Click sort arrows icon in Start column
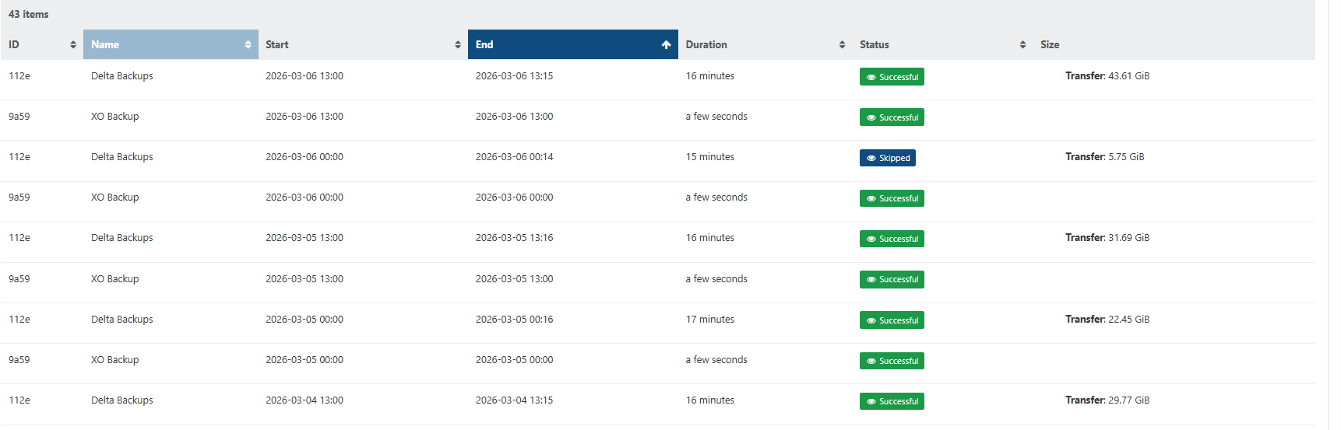 click(458, 45)
